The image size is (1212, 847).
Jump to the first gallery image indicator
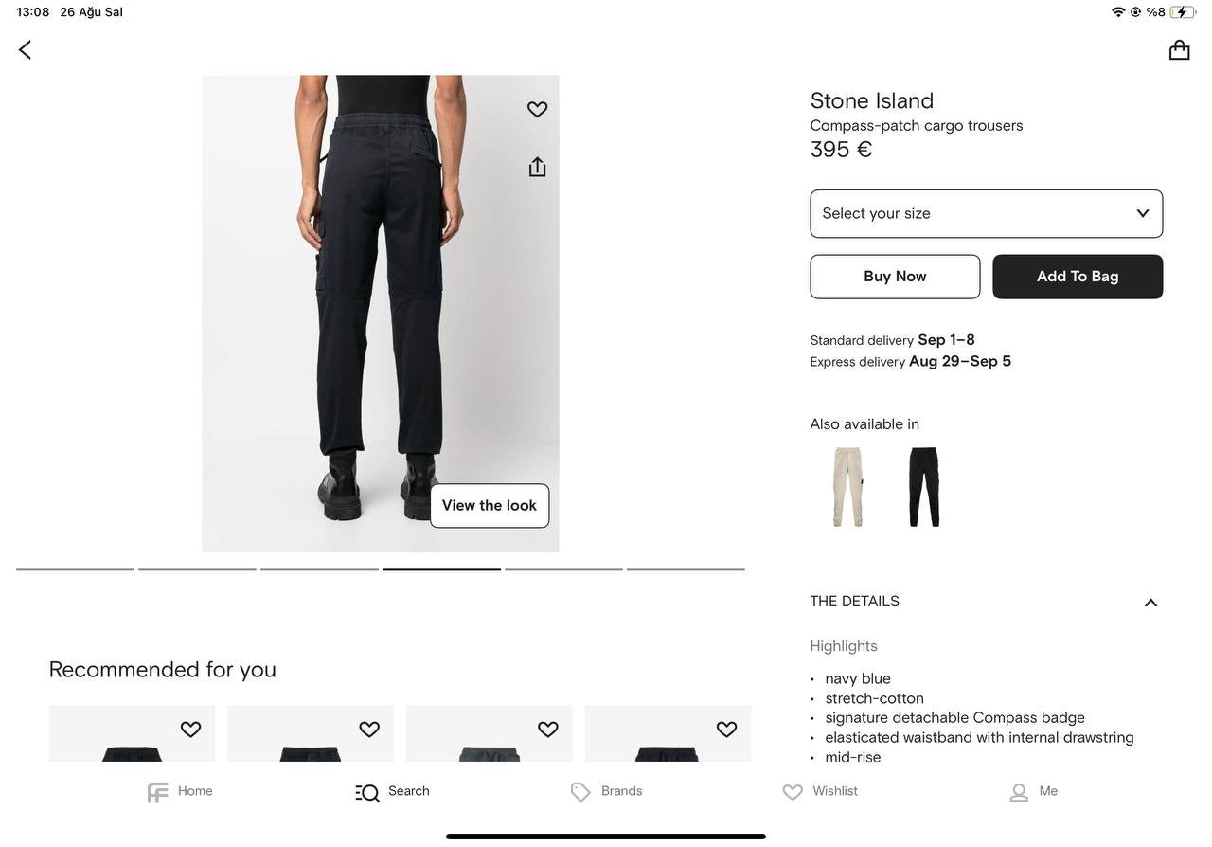[x=76, y=569]
